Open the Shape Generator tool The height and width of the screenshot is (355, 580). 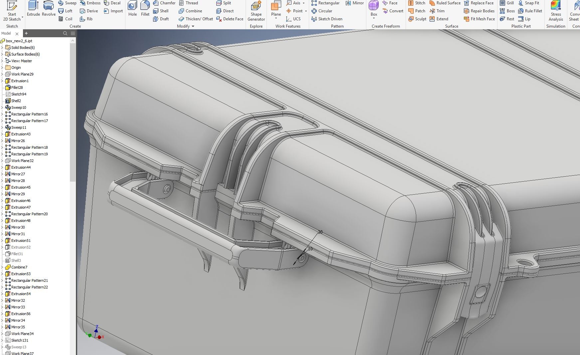pyautogui.click(x=256, y=11)
